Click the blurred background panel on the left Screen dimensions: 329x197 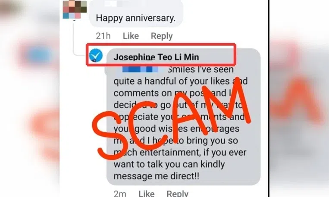click(29, 98)
